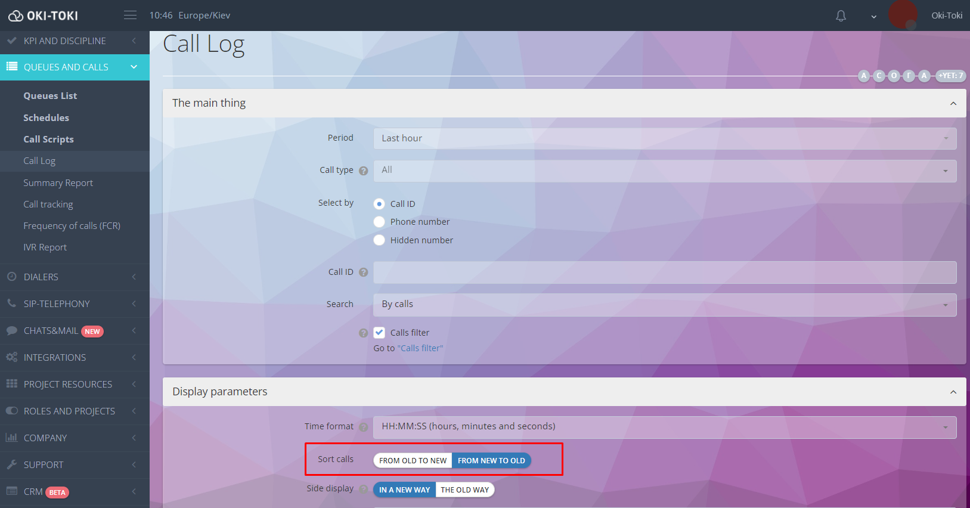
Task: Click the notification bell icon
Action: tap(841, 16)
